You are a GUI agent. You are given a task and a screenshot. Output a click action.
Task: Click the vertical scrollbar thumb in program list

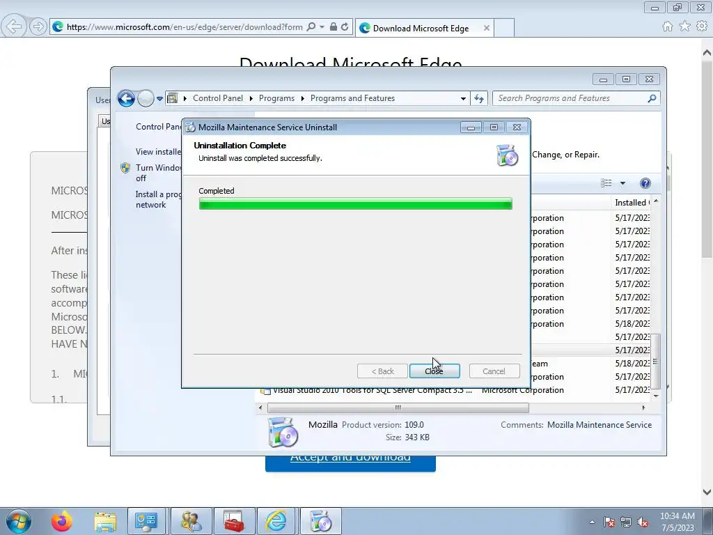coord(655,362)
